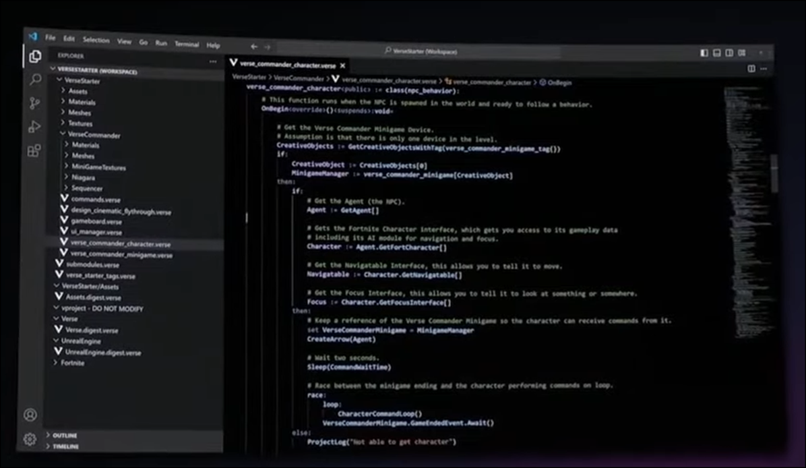Open editor more actions ellipsis
The image size is (806, 468).
point(764,68)
